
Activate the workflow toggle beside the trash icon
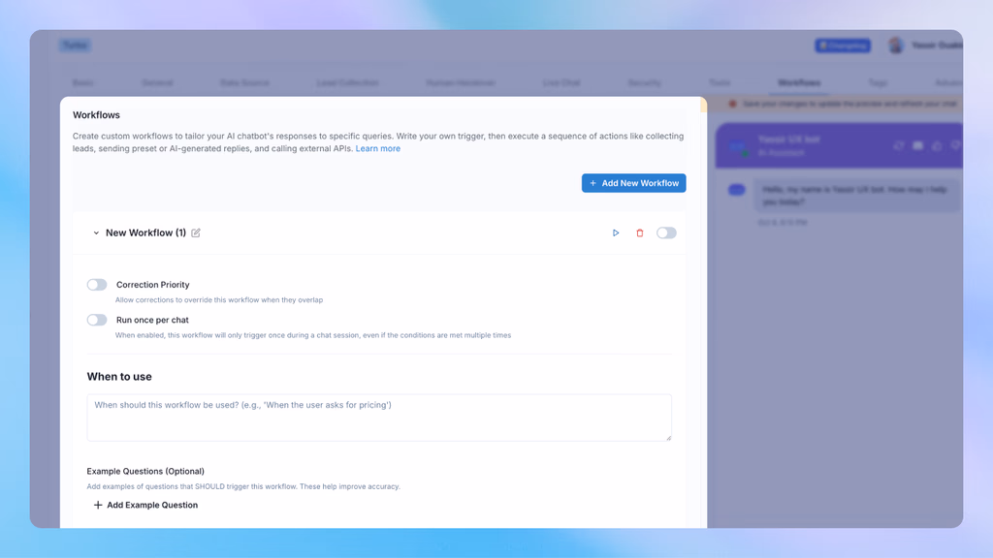pyautogui.click(x=666, y=232)
